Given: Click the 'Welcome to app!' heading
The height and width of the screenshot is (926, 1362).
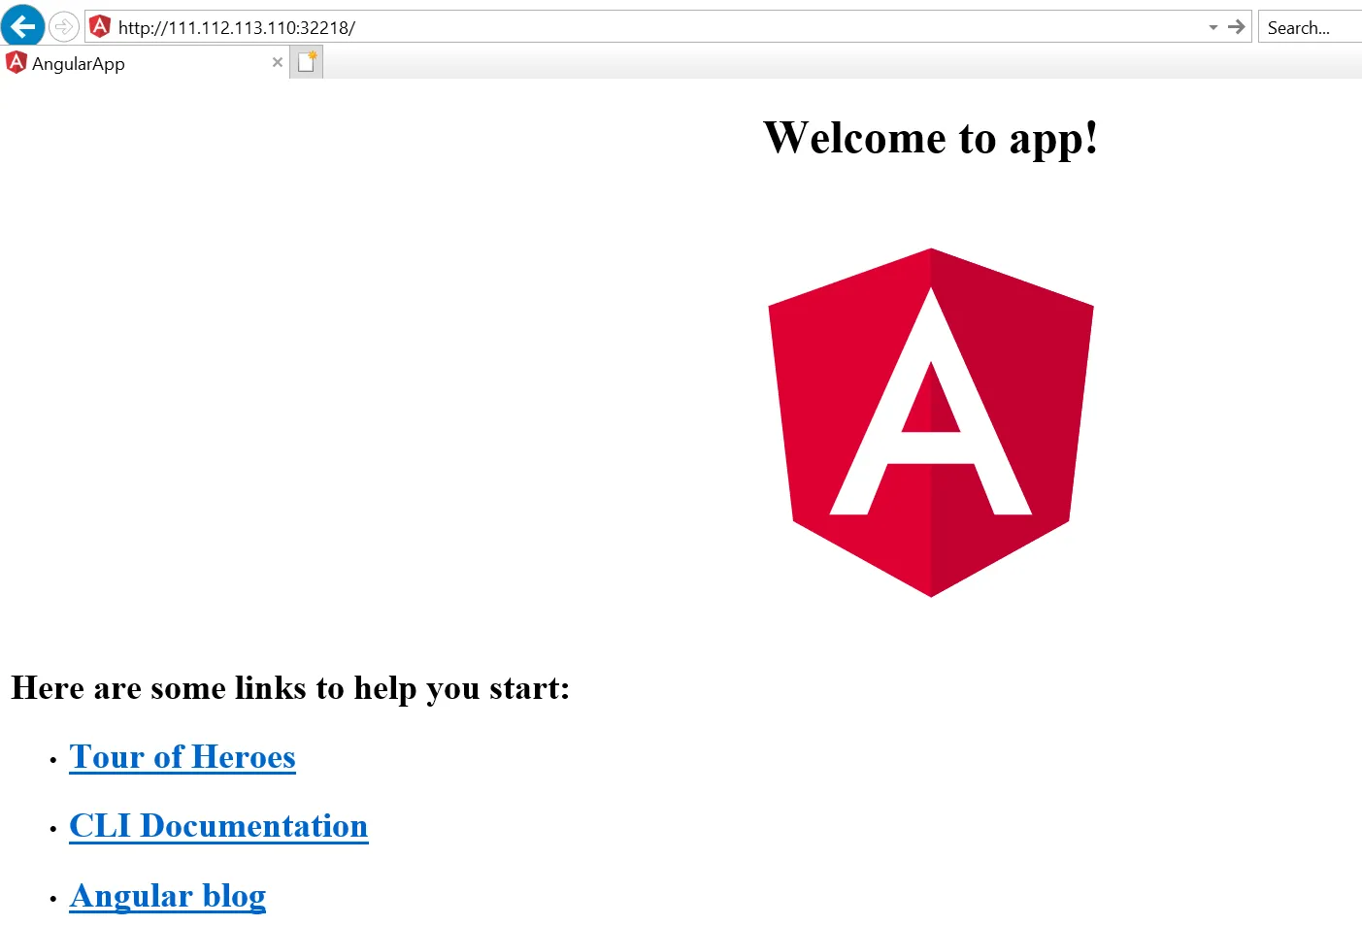Looking at the screenshot, I should coord(931,138).
